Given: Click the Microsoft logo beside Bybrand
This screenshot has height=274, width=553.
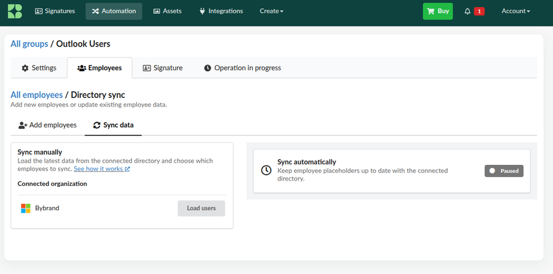Looking at the screenshot, I should [x=26, y=208].
